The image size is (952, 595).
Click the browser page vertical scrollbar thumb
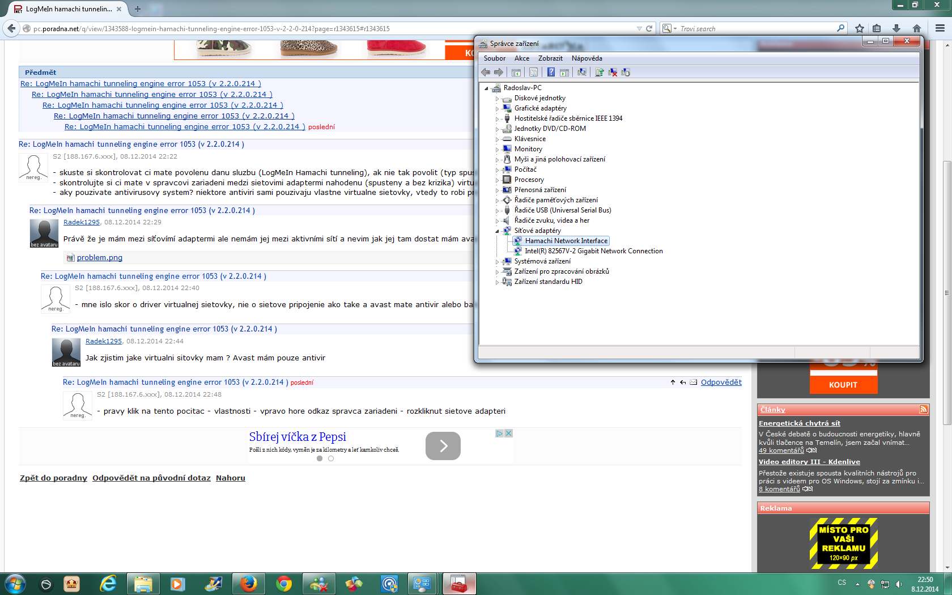[947, 293]
